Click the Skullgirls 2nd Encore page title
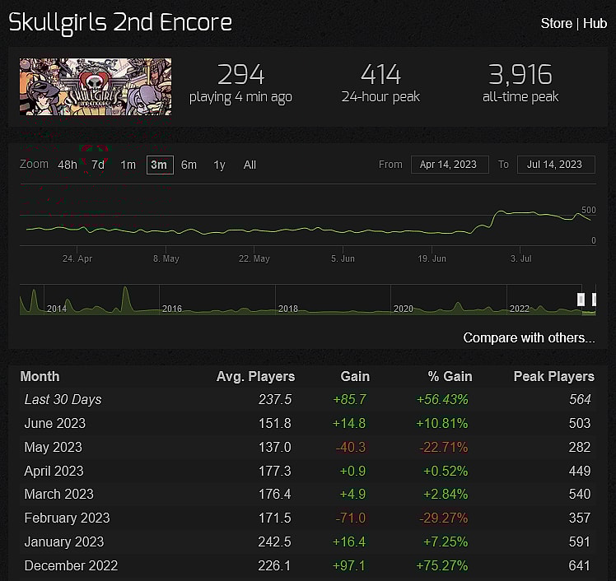Image resolution: width=616 pixels, height=581 pixels. click(x=120, y=23)
